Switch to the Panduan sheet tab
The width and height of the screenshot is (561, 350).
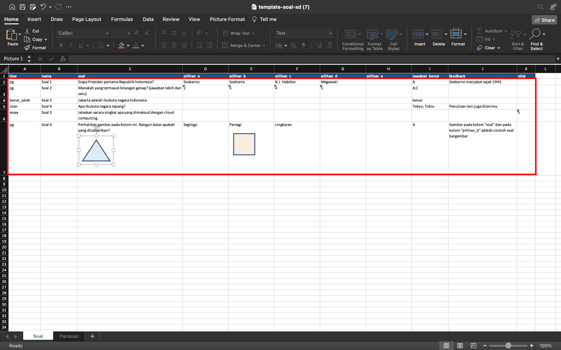coord(69,336)
